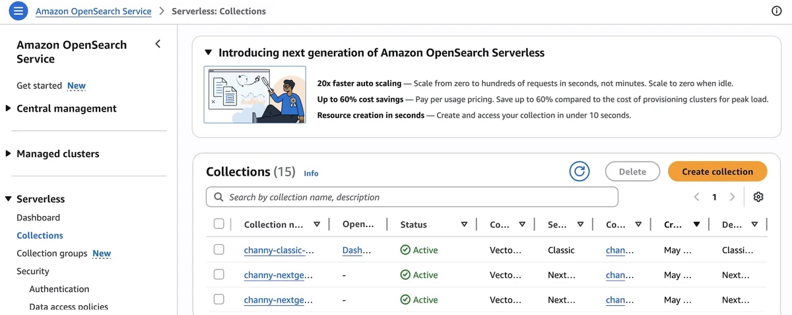Check the last visible channy-nextge row
This screenshot has width=792, height=315.
pos(219,299)
